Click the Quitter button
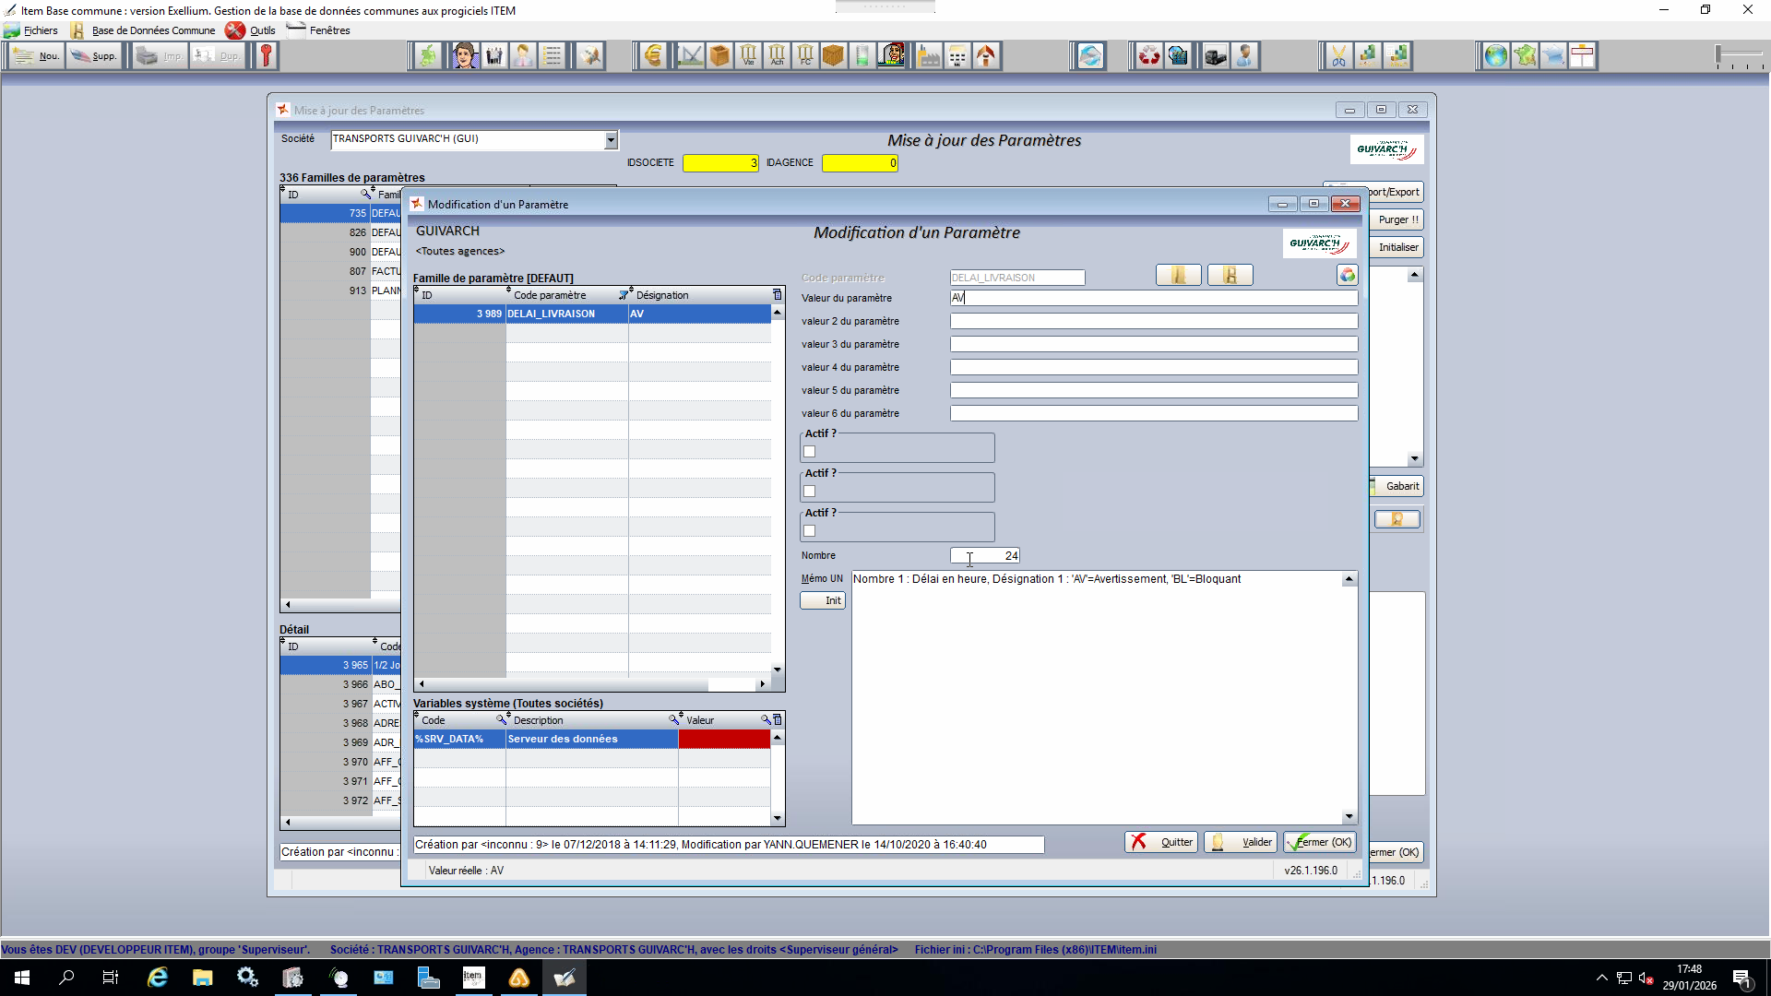Viewport: 1771px width, 996px height. pyautogui.click(x=1161, y=842)
